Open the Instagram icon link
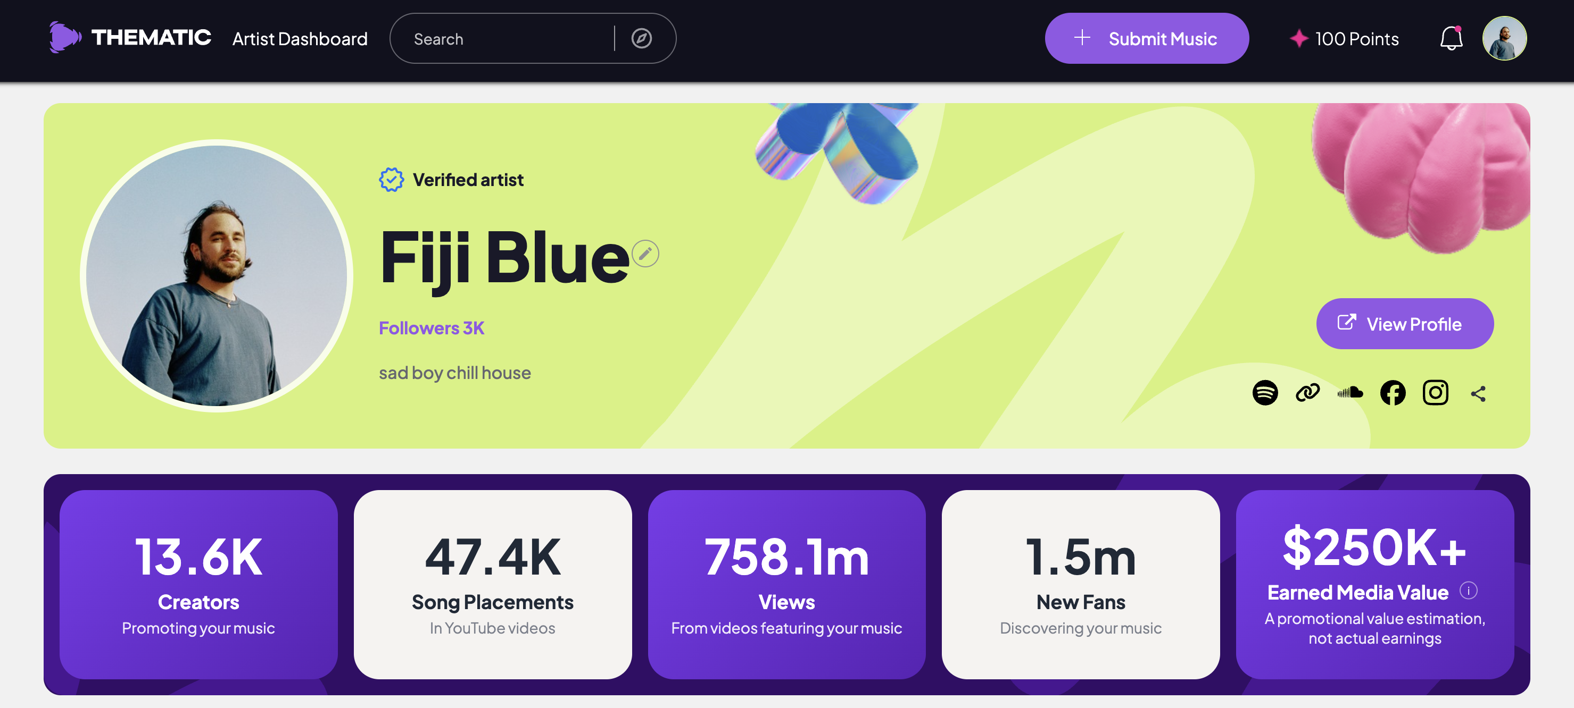 click(x=1435, y=392)
